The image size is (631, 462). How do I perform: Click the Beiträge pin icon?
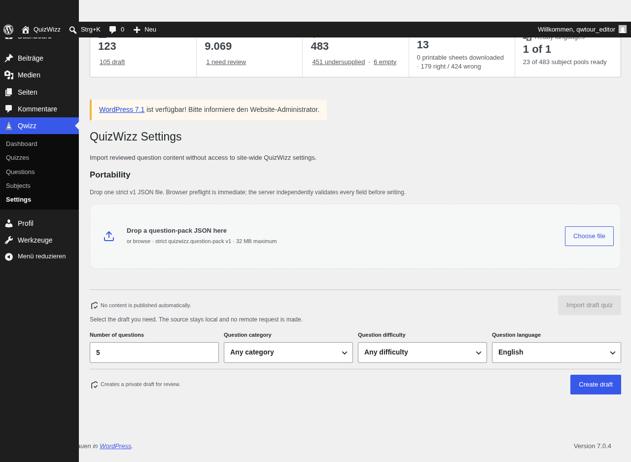point(9,58)
